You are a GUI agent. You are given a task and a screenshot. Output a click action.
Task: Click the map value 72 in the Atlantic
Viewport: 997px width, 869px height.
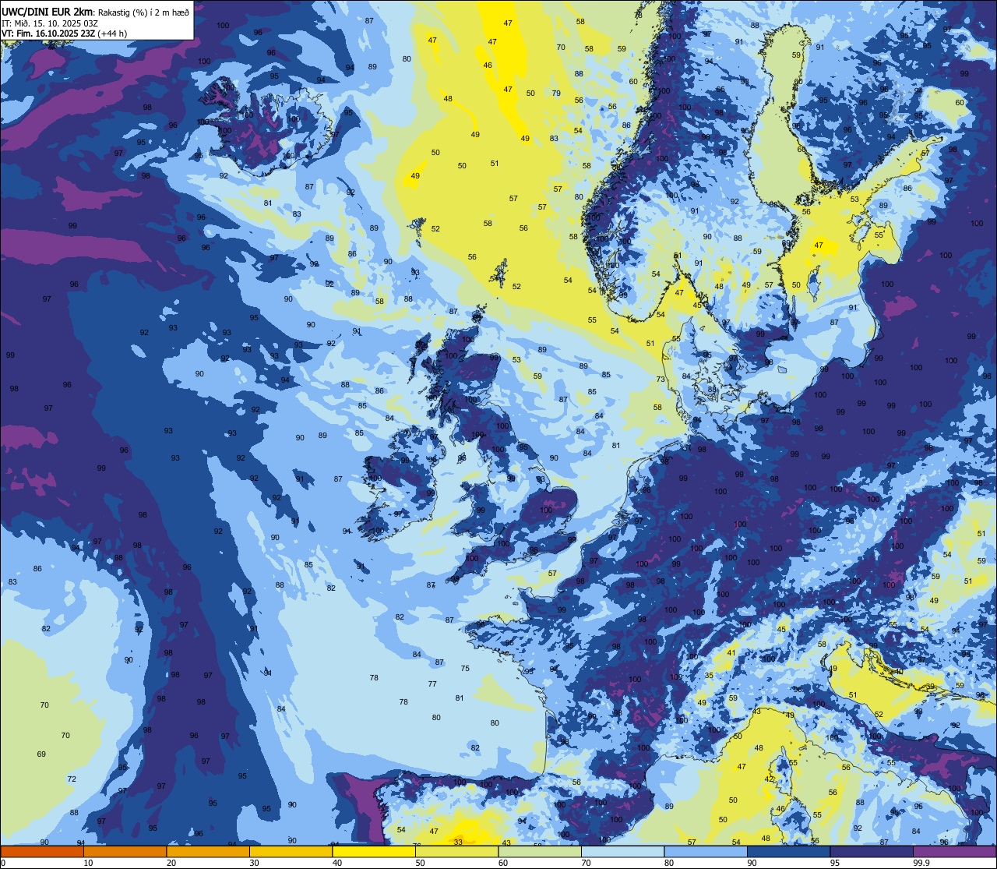tap(72, 779)
